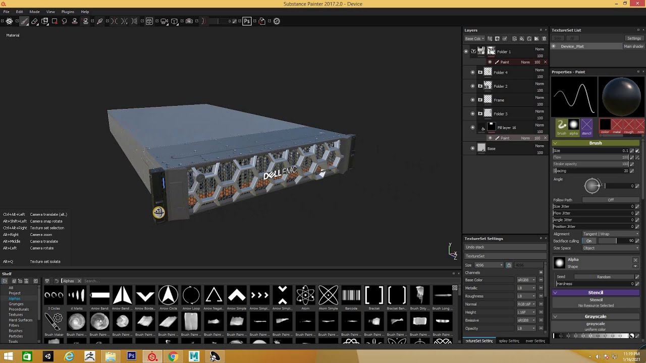Select the Grunges shelf category

pyautogui.click(x=16, y=304)
